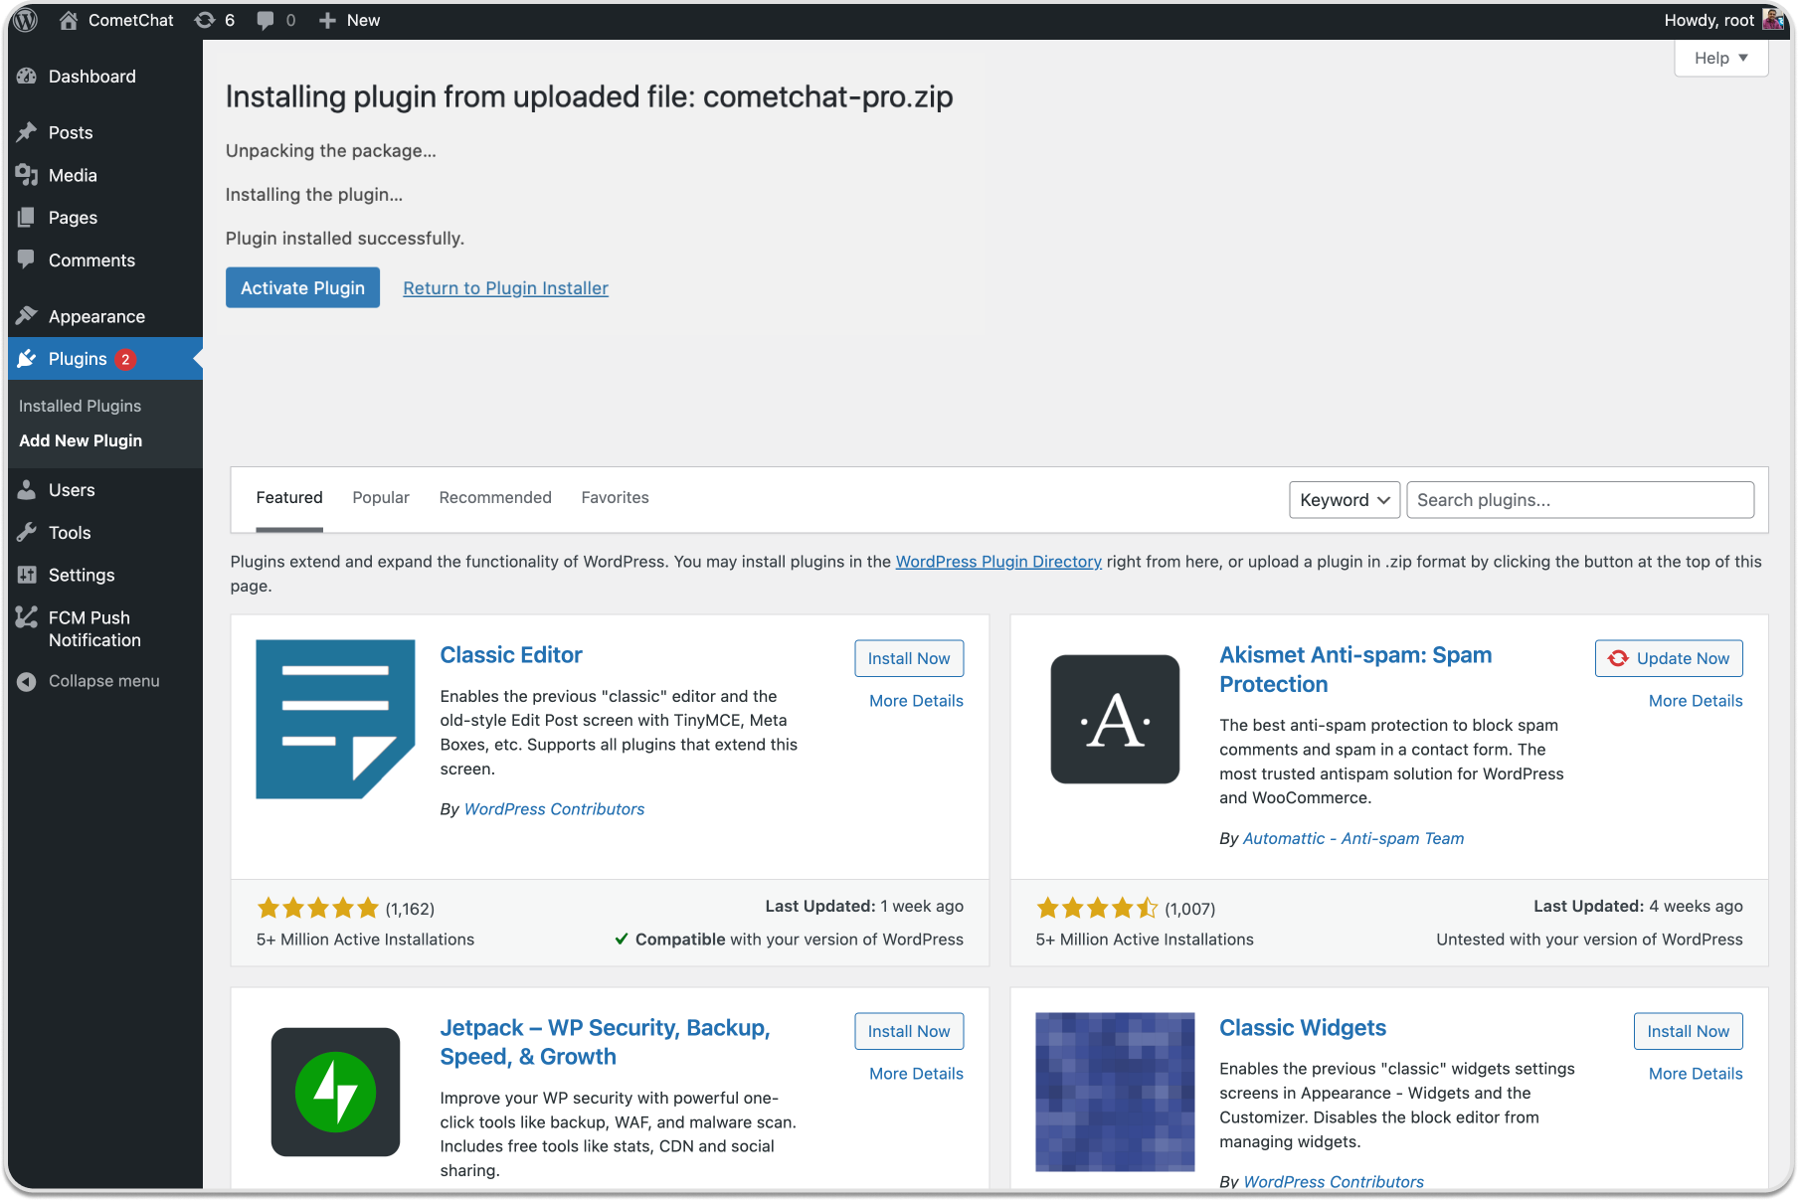The image size is (1798, 1201).
Task: Click the Appearance paintbrush icon
Action: point(27,316)
